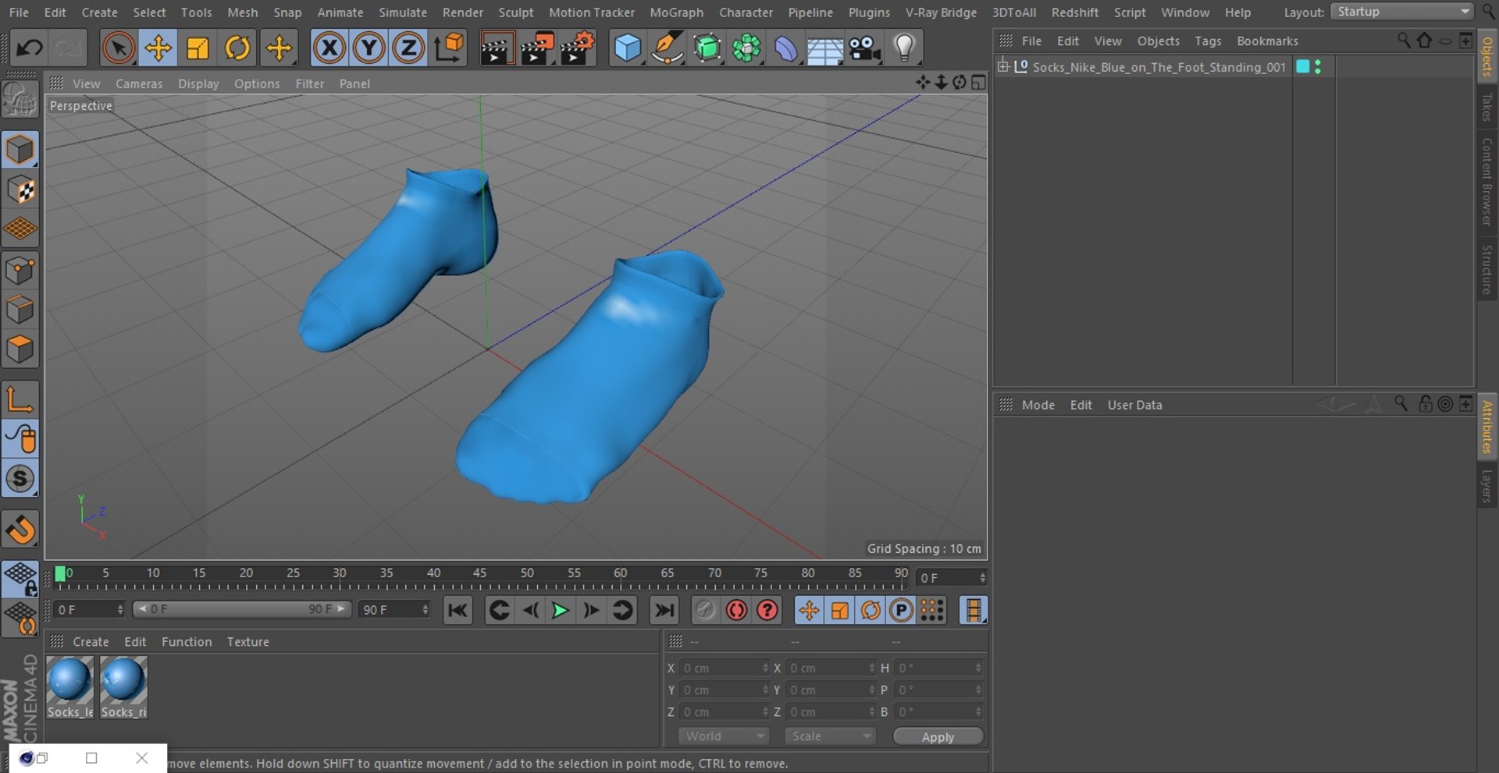
Task: Click the Apply coordinates button
Action: [x=938, y=737]
